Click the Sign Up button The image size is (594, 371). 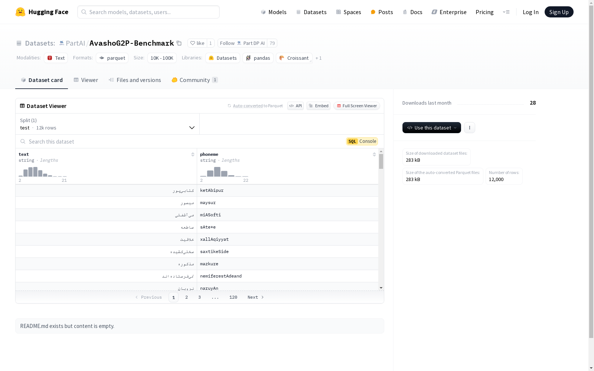point(559,12)
